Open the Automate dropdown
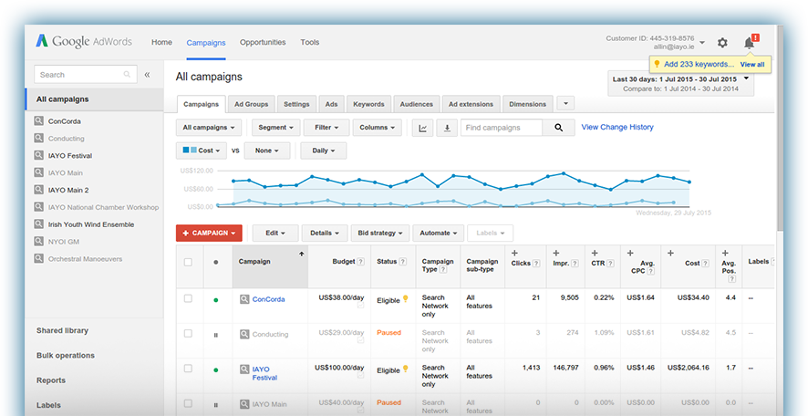Screen dimensions: 808x416 (439, 233)
